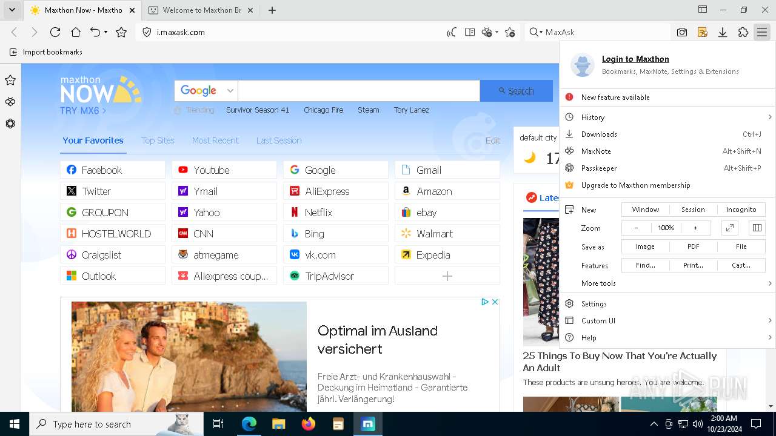Switch to Most Recent tab
This screenshot has height=436, width=776.
(215, 140)
